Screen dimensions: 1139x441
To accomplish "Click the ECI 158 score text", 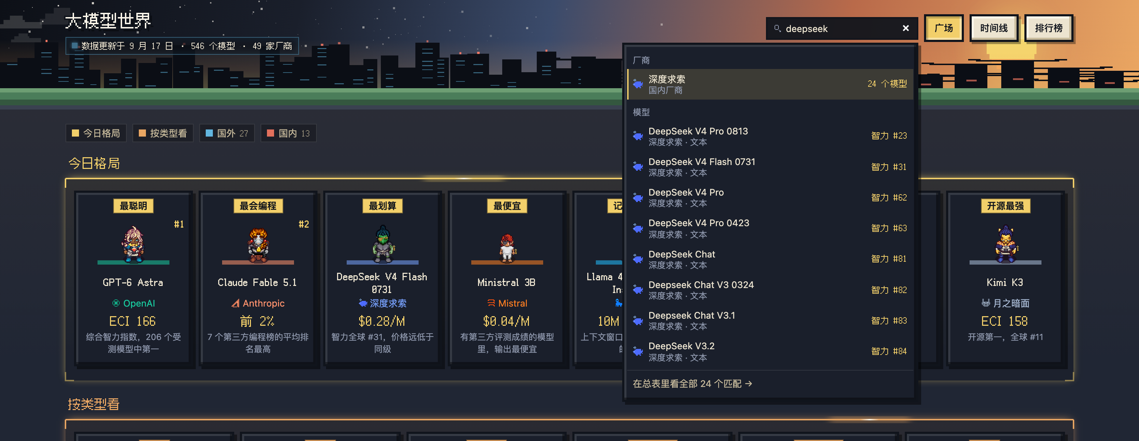I will point(1004,321).
